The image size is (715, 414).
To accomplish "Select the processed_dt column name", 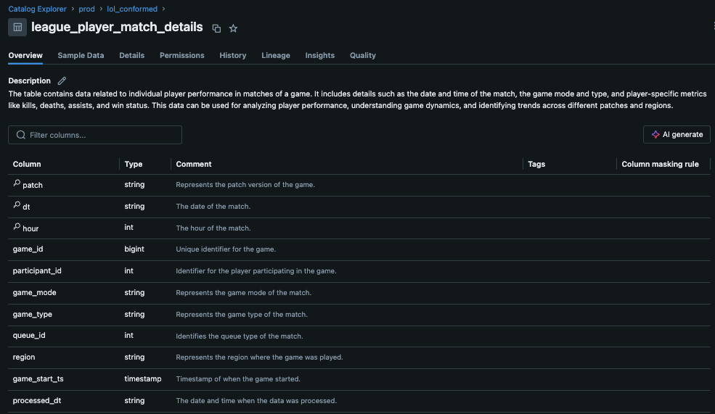I will coord(37,400).
